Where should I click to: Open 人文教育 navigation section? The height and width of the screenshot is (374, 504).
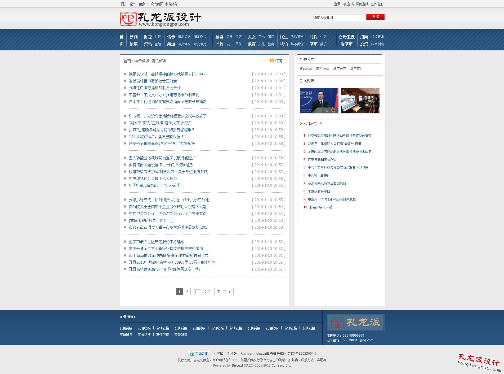pyautogui.click(x=252, y=40)
